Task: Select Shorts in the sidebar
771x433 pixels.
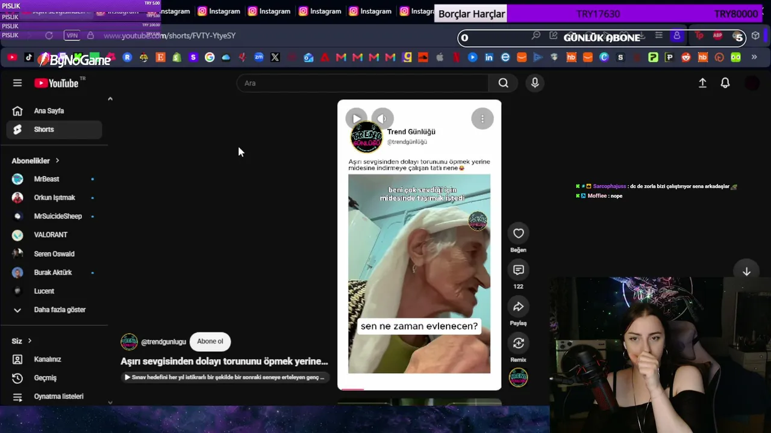Action: (x=54, y=129)
